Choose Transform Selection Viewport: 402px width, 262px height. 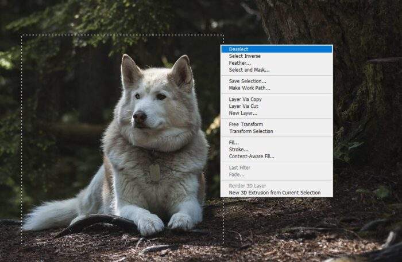pos(277,131)
